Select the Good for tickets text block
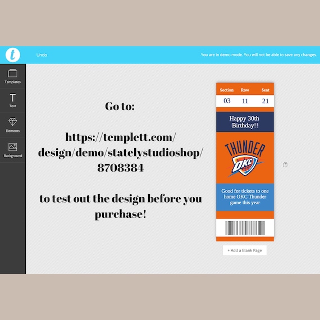 245,196
